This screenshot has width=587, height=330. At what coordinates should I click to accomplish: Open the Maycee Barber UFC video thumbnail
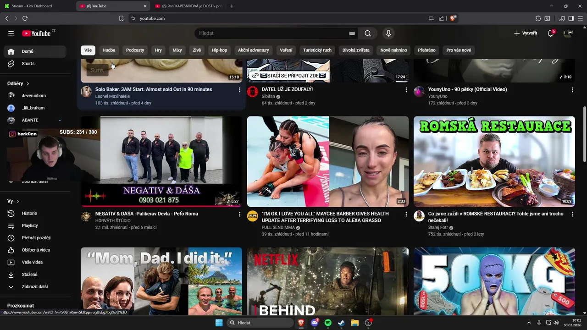(x=328, y=161)
